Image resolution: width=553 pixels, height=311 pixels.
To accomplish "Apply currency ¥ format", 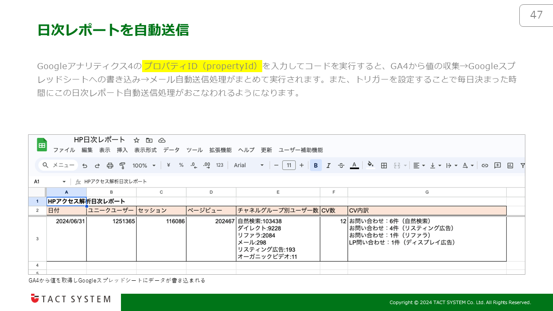I will (168, 165).
